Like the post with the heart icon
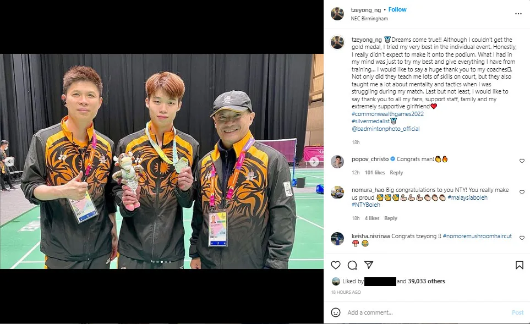This screenshot has width=530, height=324. (336, 265)
